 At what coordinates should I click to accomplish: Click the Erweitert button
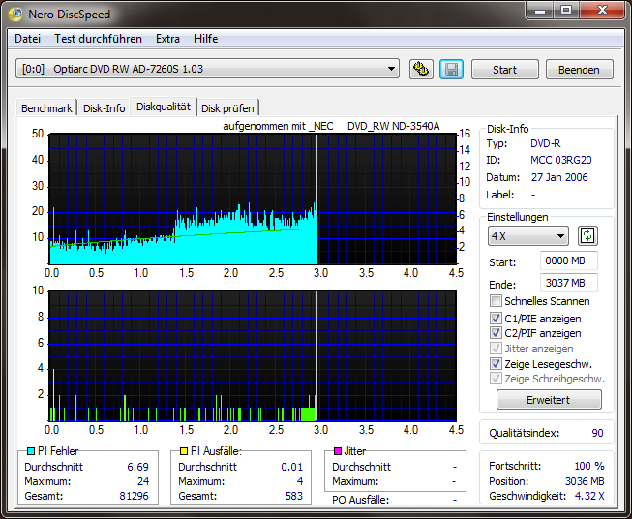549,400
